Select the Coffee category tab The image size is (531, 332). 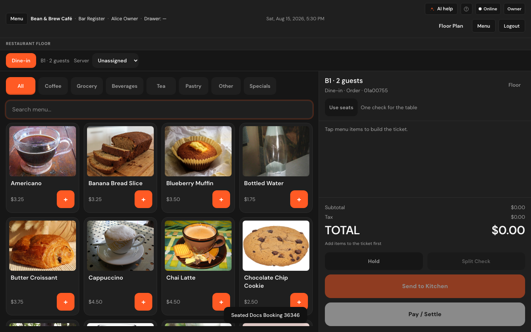53,86
